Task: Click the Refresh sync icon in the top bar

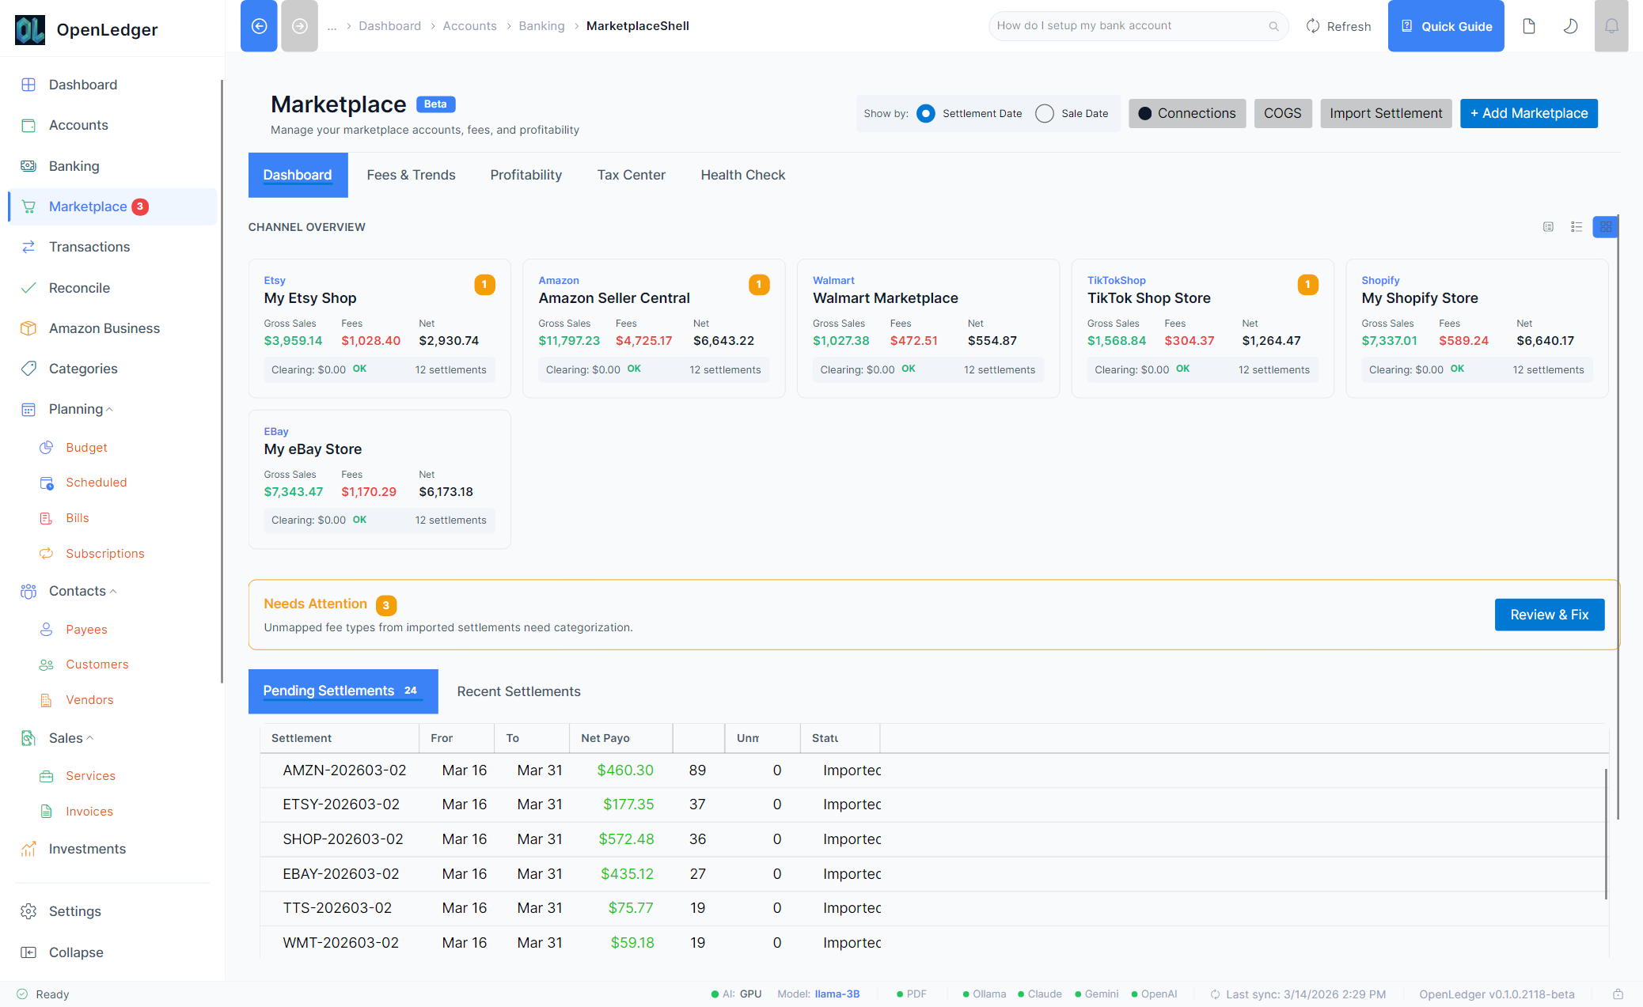Action: (1312, 25)
